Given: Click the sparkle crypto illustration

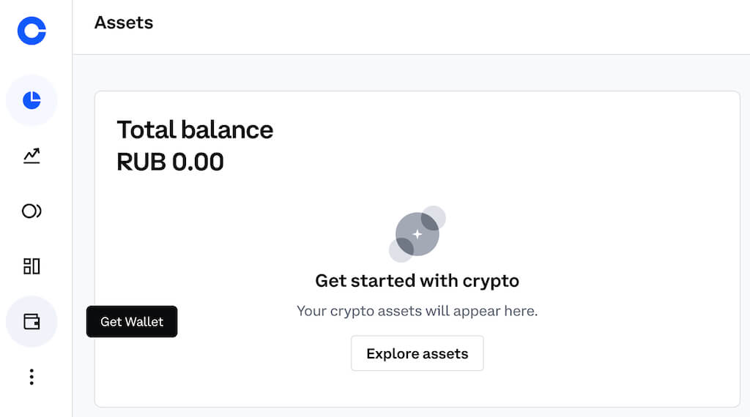Looking at the screenshot, I should click(x=417, y=233).
